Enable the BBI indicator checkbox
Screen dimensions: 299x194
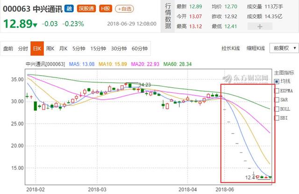(276, 118)
